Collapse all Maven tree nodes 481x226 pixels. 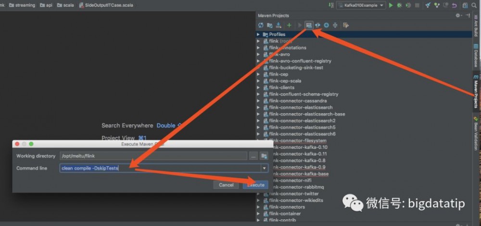tap(335, 25)
